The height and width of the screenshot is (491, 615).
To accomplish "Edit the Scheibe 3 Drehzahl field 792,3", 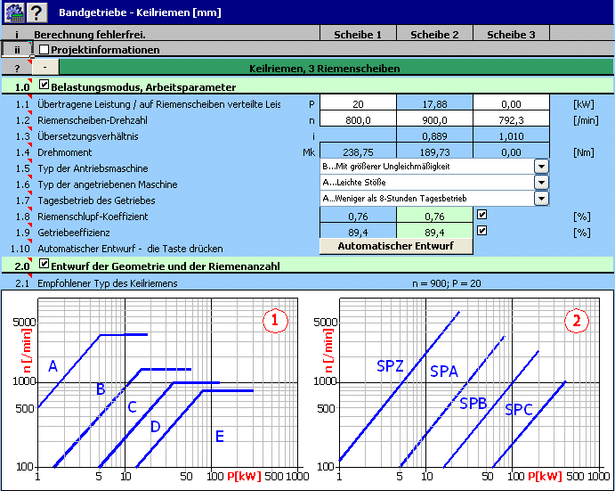I will [511, 119].
